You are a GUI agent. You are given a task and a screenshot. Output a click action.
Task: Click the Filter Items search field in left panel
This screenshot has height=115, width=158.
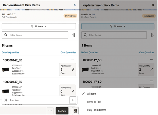(35, 35)
